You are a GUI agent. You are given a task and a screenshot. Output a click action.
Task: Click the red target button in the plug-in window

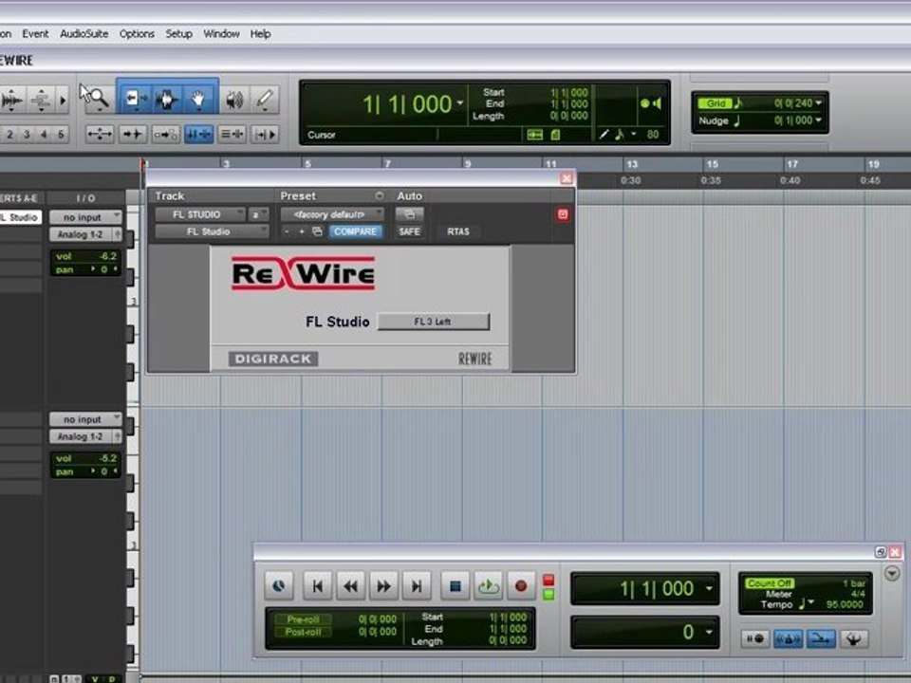(x=563, y=214)
